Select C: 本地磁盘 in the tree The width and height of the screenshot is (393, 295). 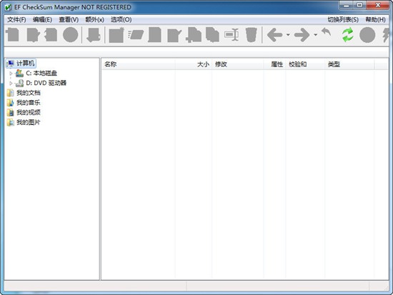41,73
